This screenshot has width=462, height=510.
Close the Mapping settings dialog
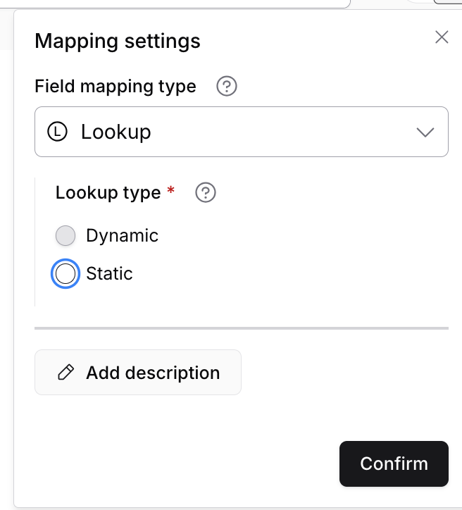pyautogui.click(x=442, y=37)
